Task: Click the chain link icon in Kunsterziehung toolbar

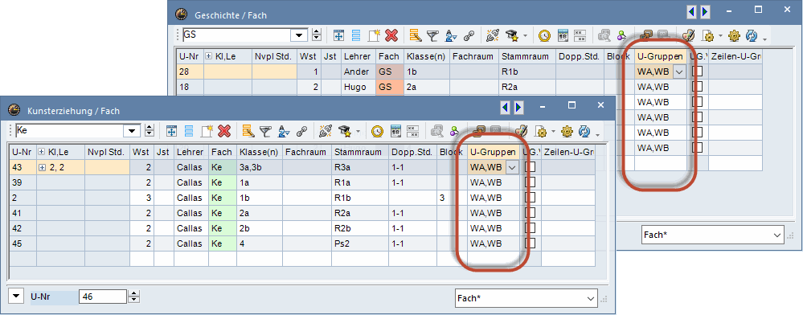Action: tap(301, 131)
